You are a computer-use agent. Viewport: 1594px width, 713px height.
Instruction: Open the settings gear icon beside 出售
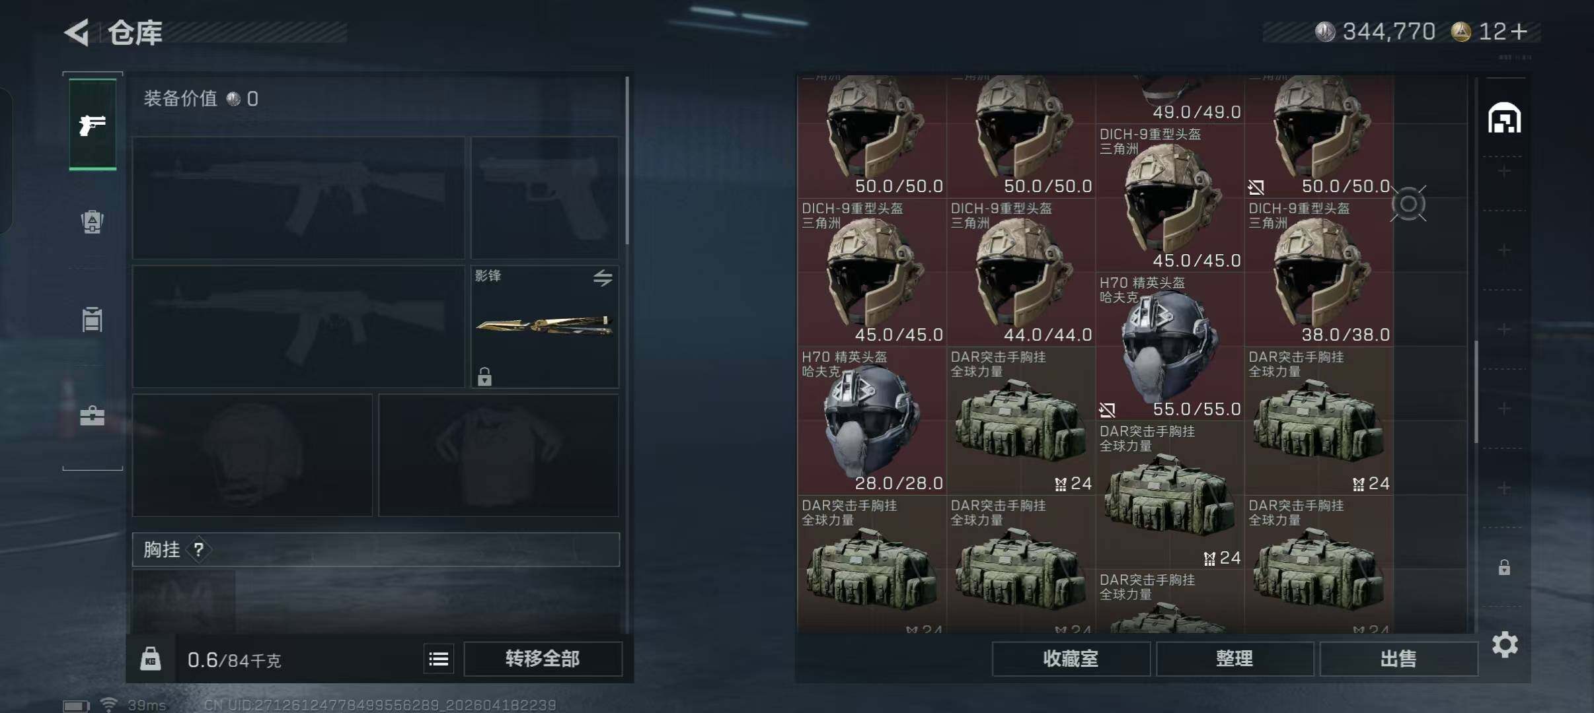1505,644
